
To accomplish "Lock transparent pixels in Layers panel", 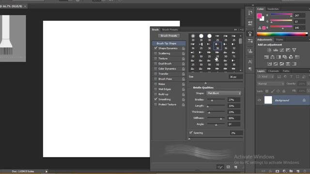I will 267,91.
